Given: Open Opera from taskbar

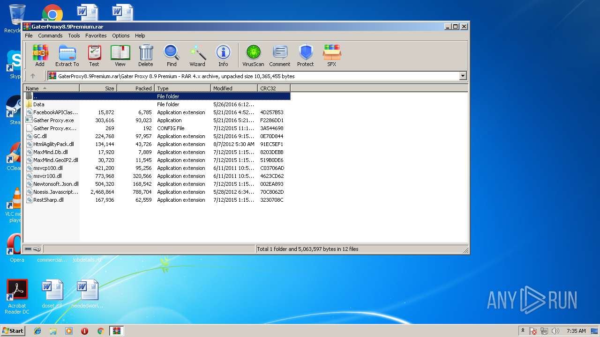Looking at the screenshot, I should pyautogui.click(x=84, y=331).
